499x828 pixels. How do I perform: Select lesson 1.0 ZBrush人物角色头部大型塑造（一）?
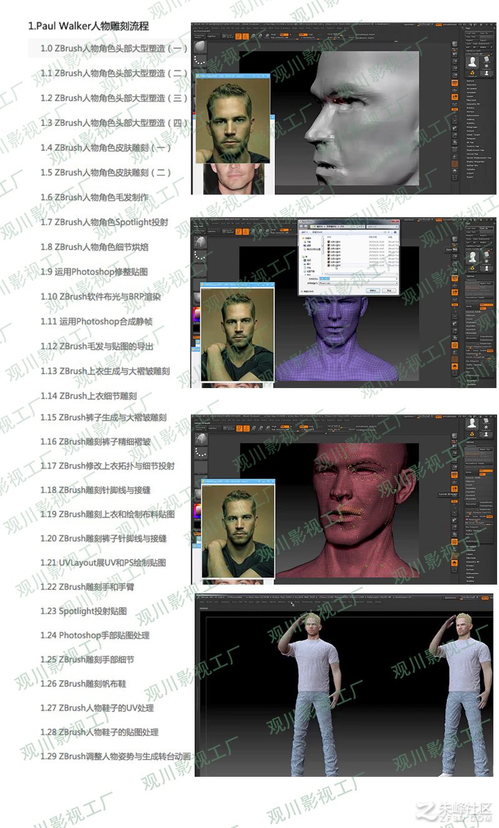click(114, 48)
